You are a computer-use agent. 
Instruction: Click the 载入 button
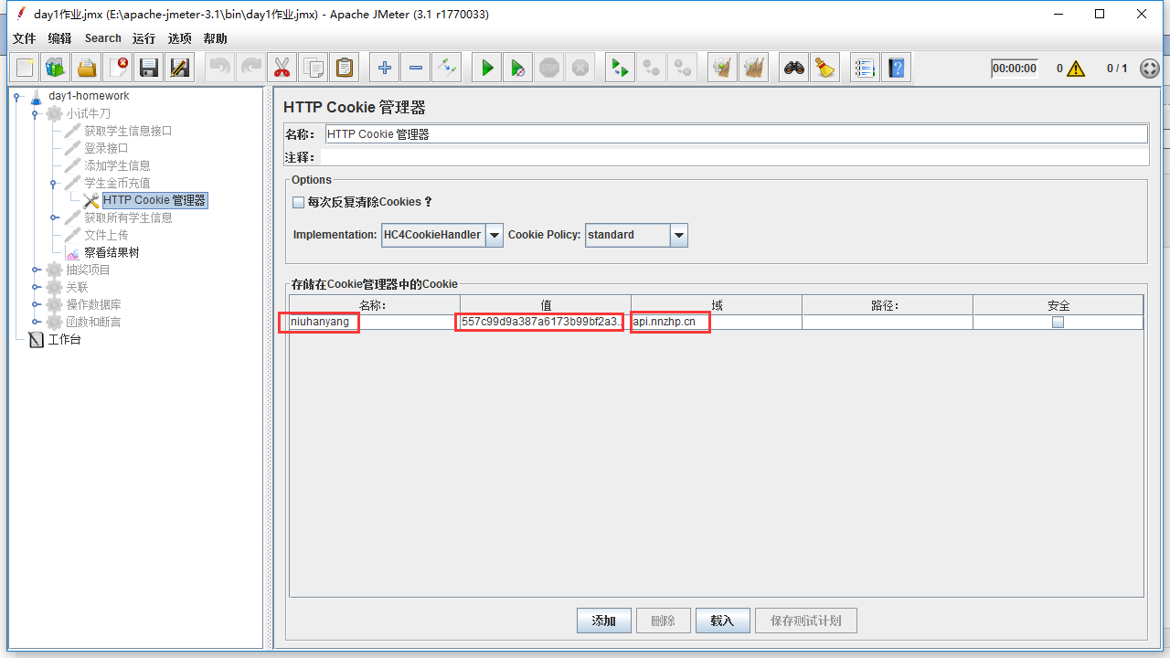pos(722,621)
